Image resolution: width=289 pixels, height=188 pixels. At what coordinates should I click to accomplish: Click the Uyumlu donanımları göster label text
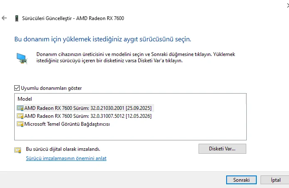pyautogui.click(x=51, y=88)
